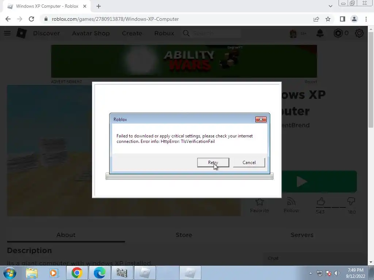Like the game with thumbs up icon

321,202
